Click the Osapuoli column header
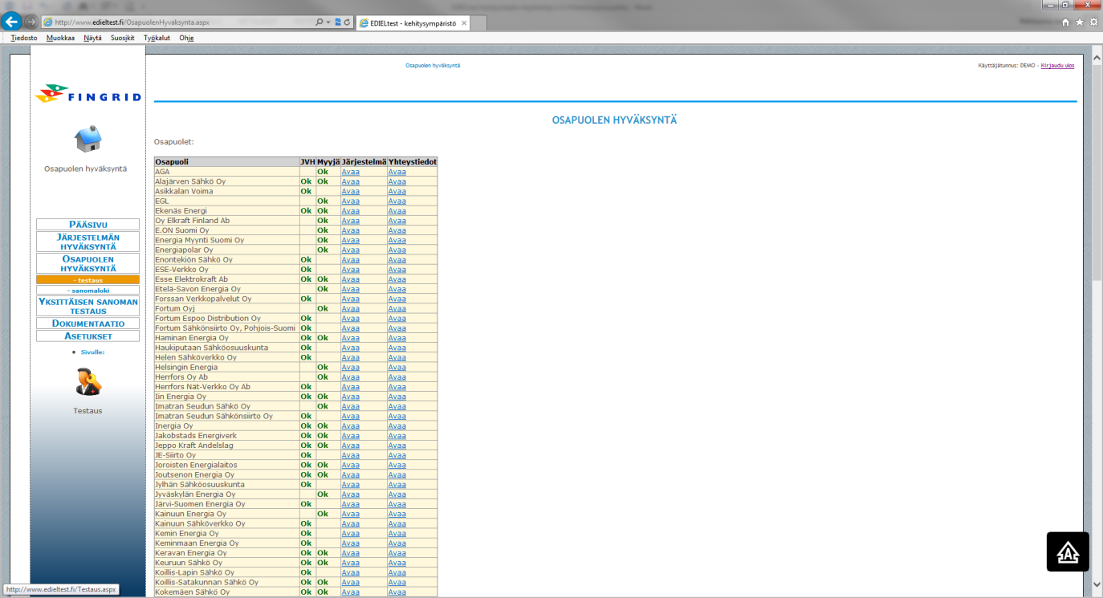The width and height of the screenshot is (1103, 598). point(226,161)
